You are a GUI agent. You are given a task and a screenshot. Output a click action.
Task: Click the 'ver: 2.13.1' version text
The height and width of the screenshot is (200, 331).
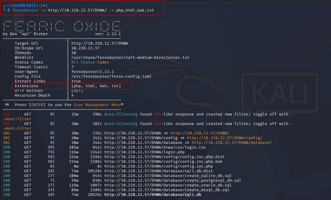click(108, 34)
